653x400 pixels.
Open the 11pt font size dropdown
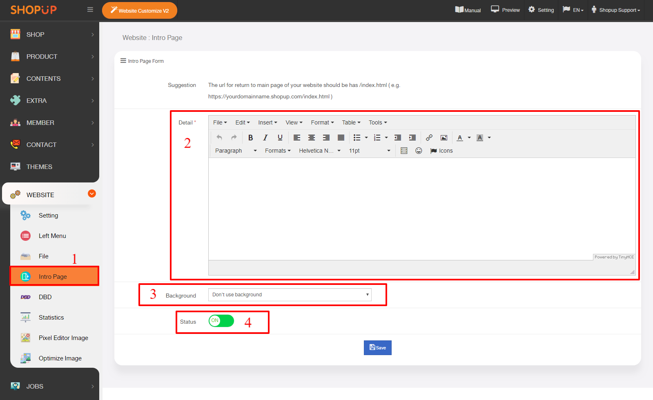point(370,151)
